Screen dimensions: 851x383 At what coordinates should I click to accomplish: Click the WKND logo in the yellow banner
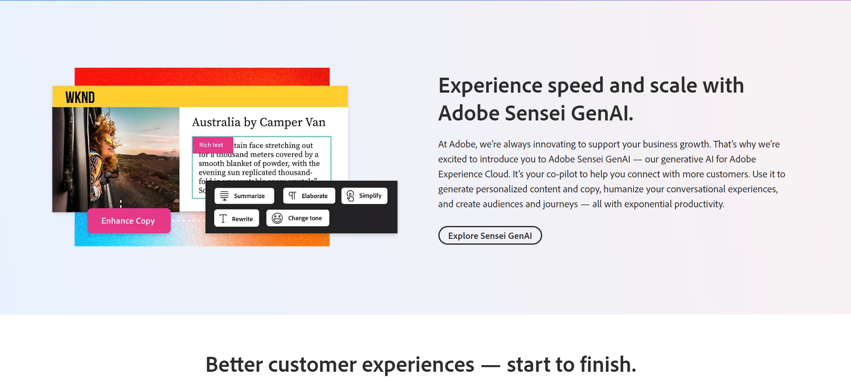click(81, 97)
